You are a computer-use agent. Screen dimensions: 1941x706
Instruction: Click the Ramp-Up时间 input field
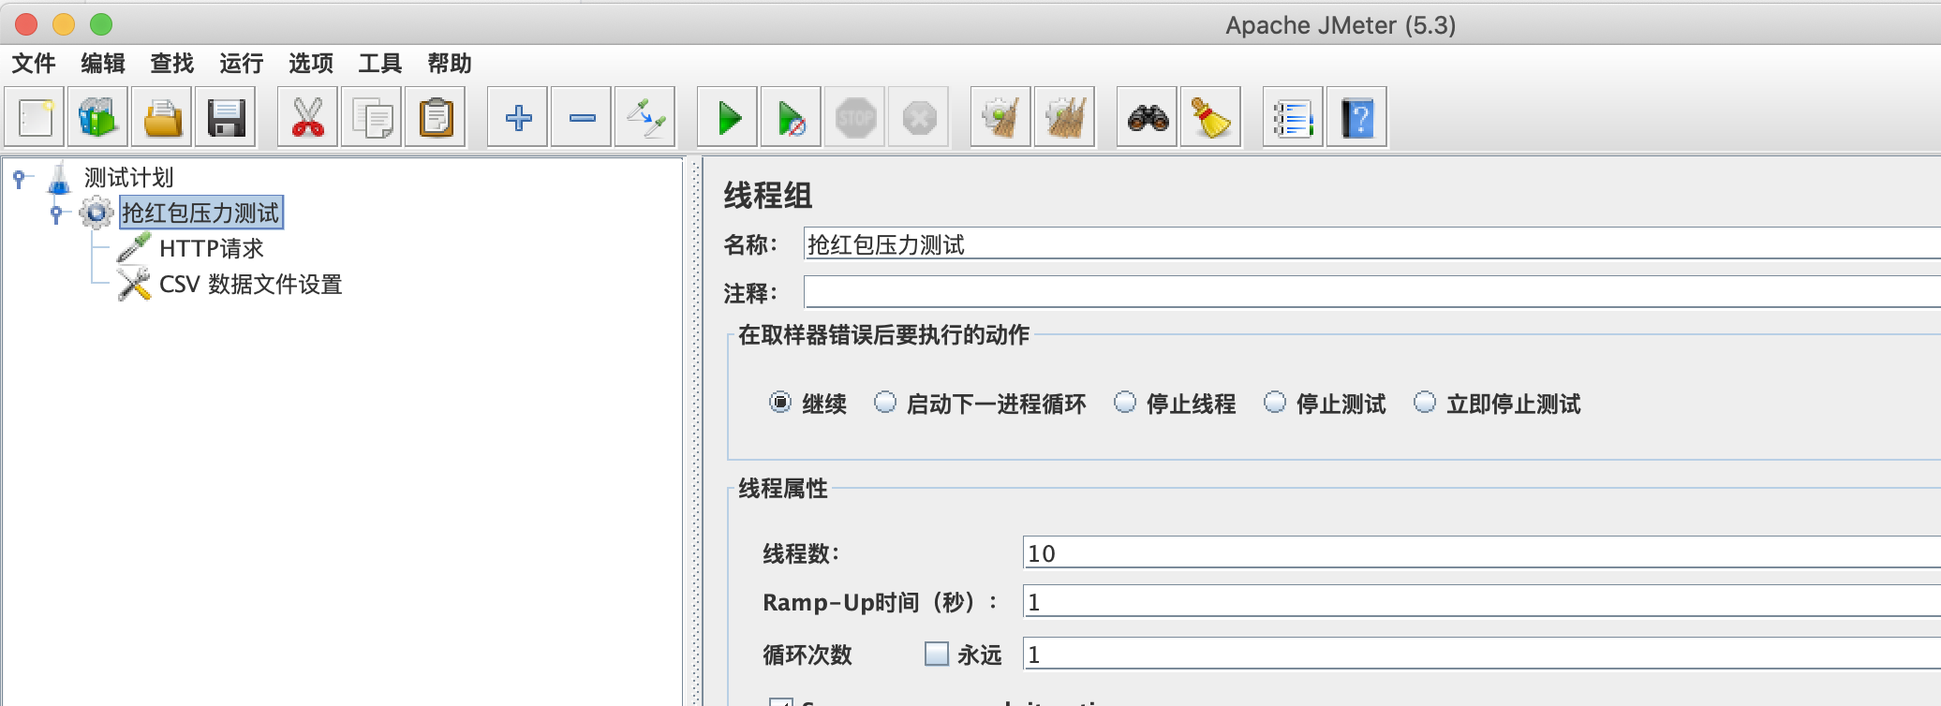(1482, 601)
